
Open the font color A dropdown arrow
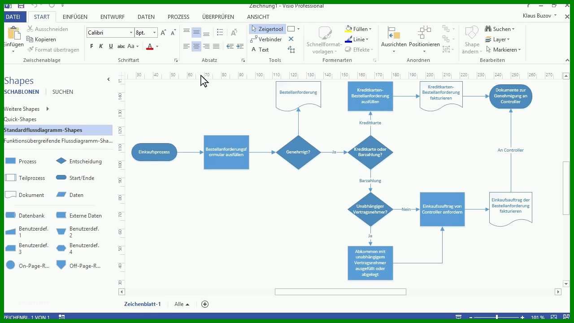tap(157, 47)
